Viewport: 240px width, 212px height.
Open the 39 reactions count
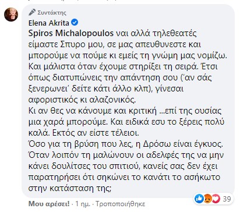227,199
